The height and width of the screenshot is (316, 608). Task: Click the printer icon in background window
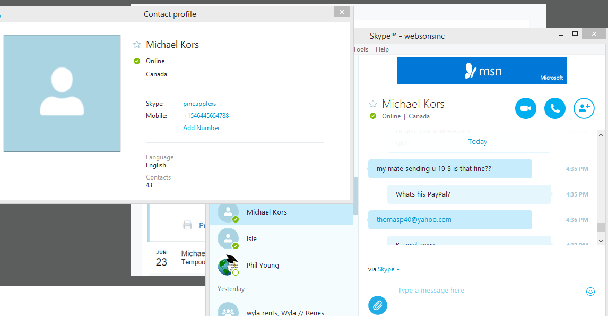(187, 225)
